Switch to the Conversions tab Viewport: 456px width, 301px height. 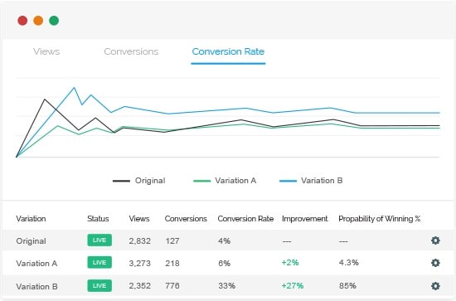[131, 51]
